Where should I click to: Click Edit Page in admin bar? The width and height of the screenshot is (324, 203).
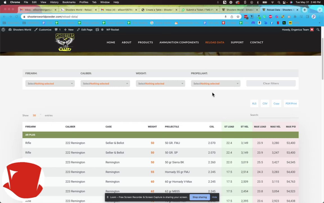click(85, 30)
